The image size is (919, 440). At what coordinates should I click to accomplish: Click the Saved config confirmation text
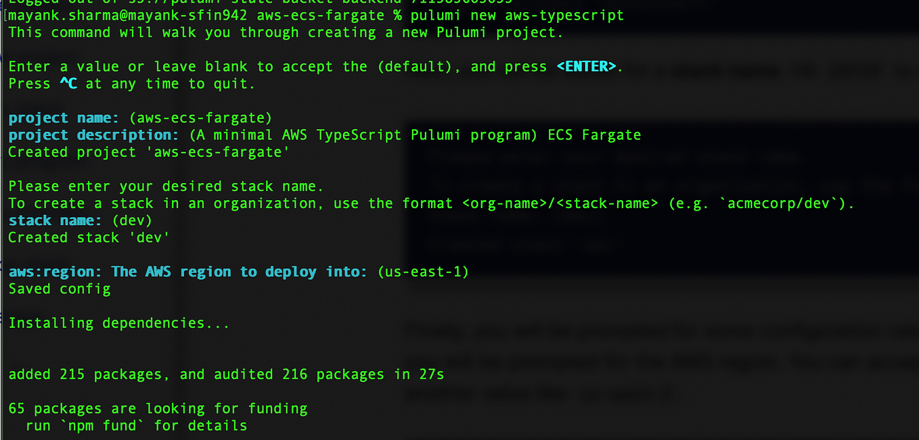pyautogui.click(x=59, y=289)
